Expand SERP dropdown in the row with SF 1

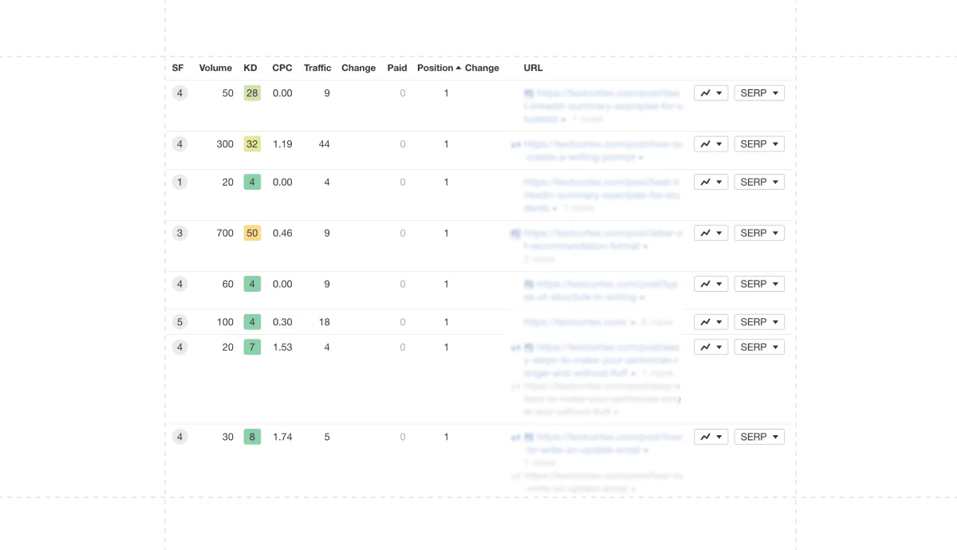(759, 183)
